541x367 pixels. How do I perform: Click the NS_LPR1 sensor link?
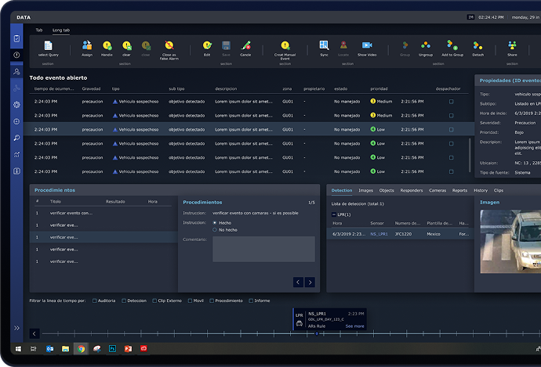379,234
